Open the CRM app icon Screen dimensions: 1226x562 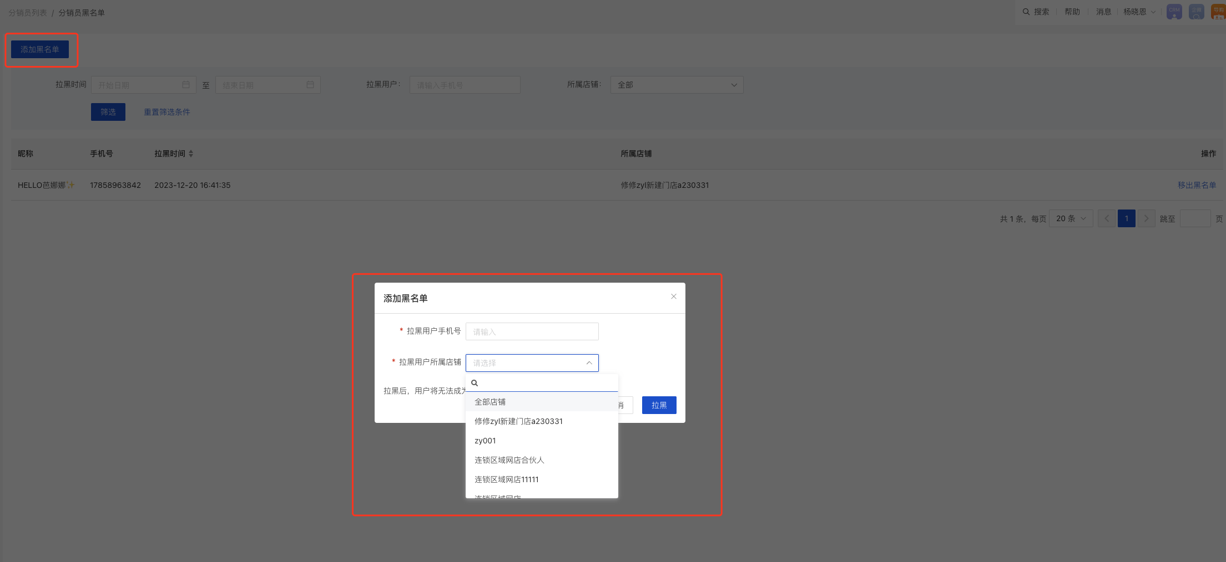(1174, 12)
